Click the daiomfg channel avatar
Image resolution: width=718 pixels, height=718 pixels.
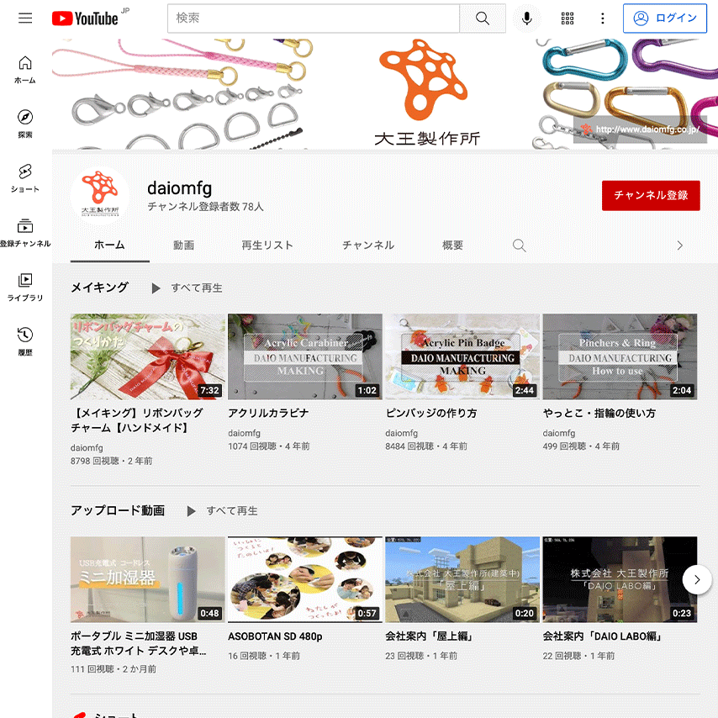click(x=100, y=196)
